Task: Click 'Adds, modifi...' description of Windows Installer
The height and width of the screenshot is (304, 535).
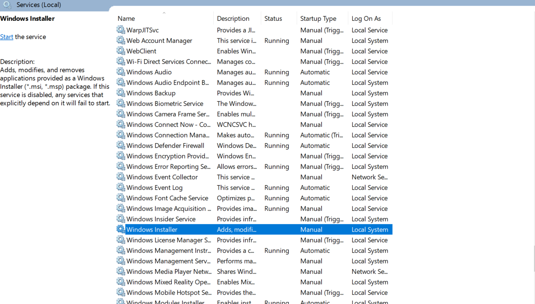Action: click(237, 230)
